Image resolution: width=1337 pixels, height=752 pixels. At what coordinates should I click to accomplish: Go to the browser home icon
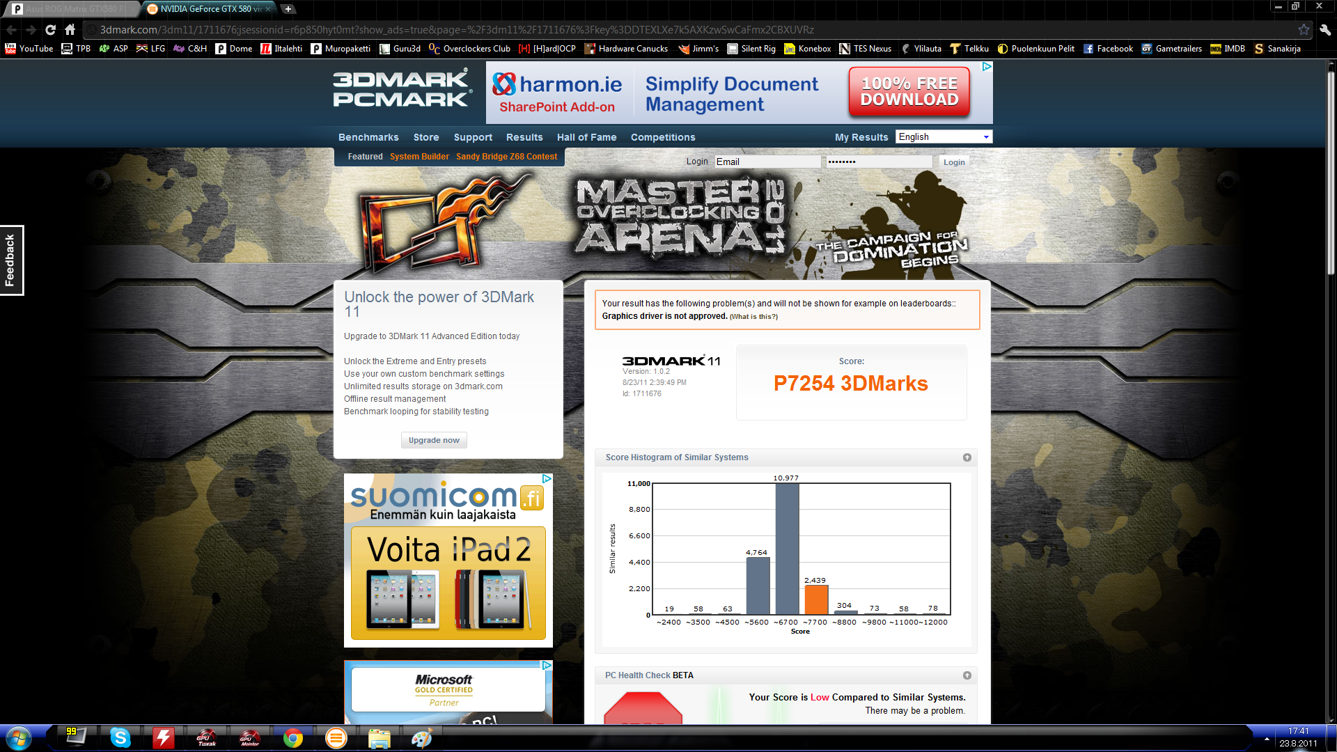70,30
